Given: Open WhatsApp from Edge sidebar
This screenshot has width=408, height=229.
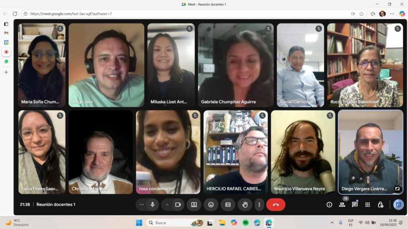Looking at the screenshot, I should 6,62.
